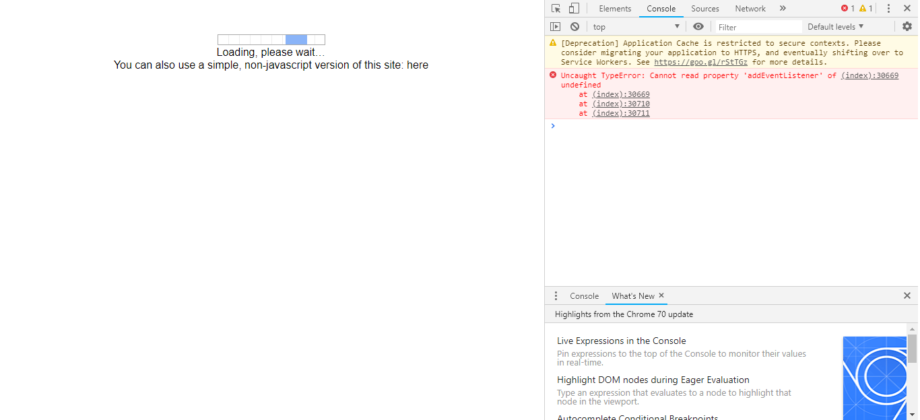Show the console sidebar icon

coord(555,27)
